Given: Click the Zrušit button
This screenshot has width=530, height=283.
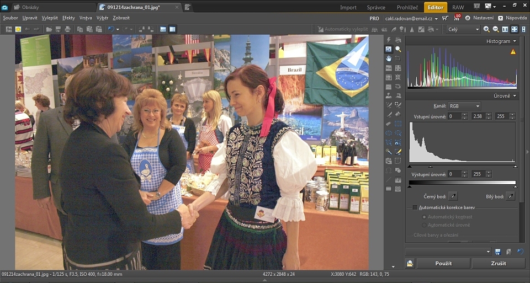Looking at the screenshot, I should [x=498, y=264].
